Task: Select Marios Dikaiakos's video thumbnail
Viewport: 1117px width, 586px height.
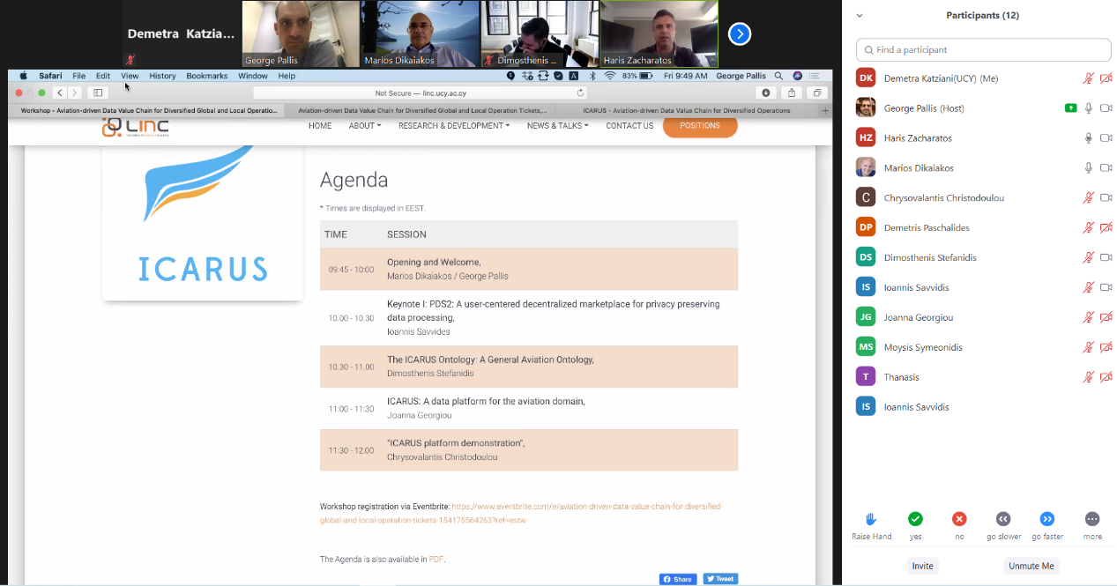Action: 420,33
